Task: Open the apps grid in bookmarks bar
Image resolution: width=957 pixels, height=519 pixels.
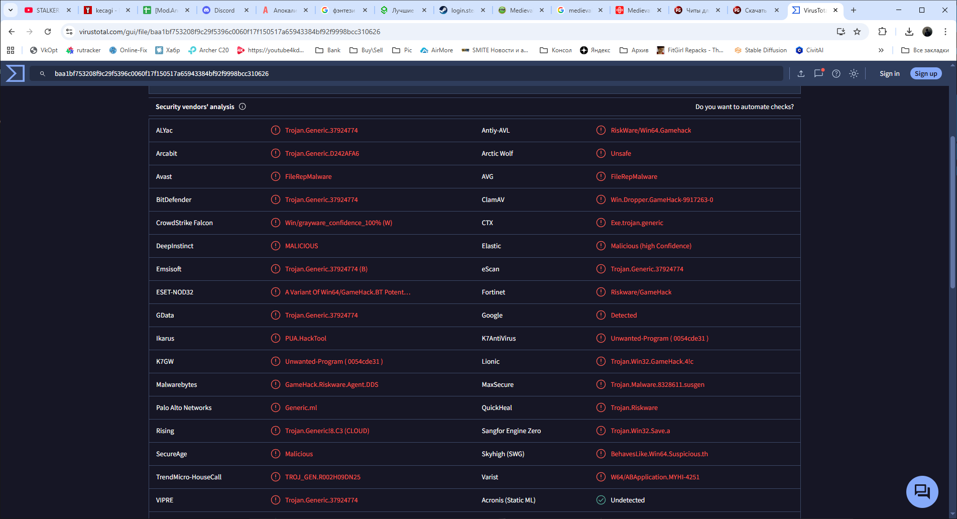Action: pos(11,50)
